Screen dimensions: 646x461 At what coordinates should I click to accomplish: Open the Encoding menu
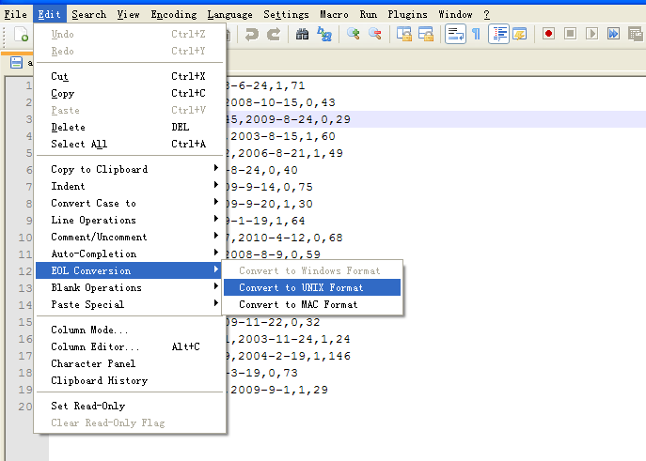pyautogui.click(x=174, y=14)
